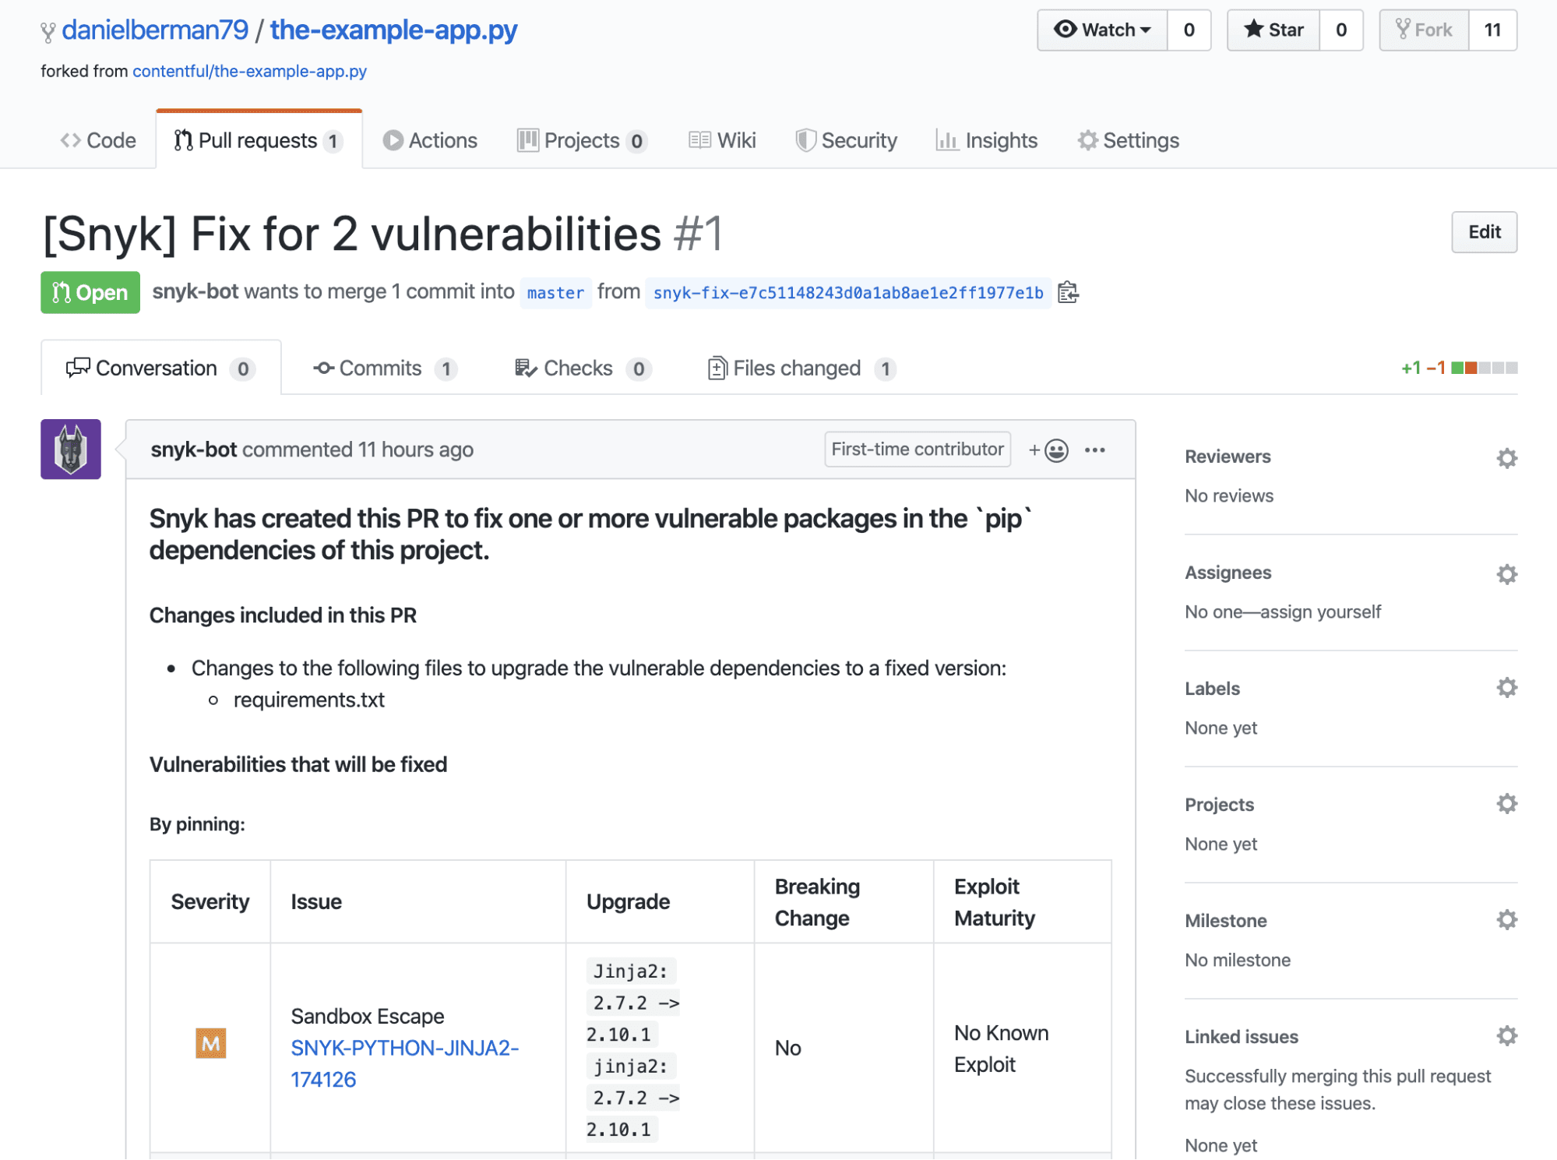Go to the Code tab

pyautogui.click(x=98, y=141)
